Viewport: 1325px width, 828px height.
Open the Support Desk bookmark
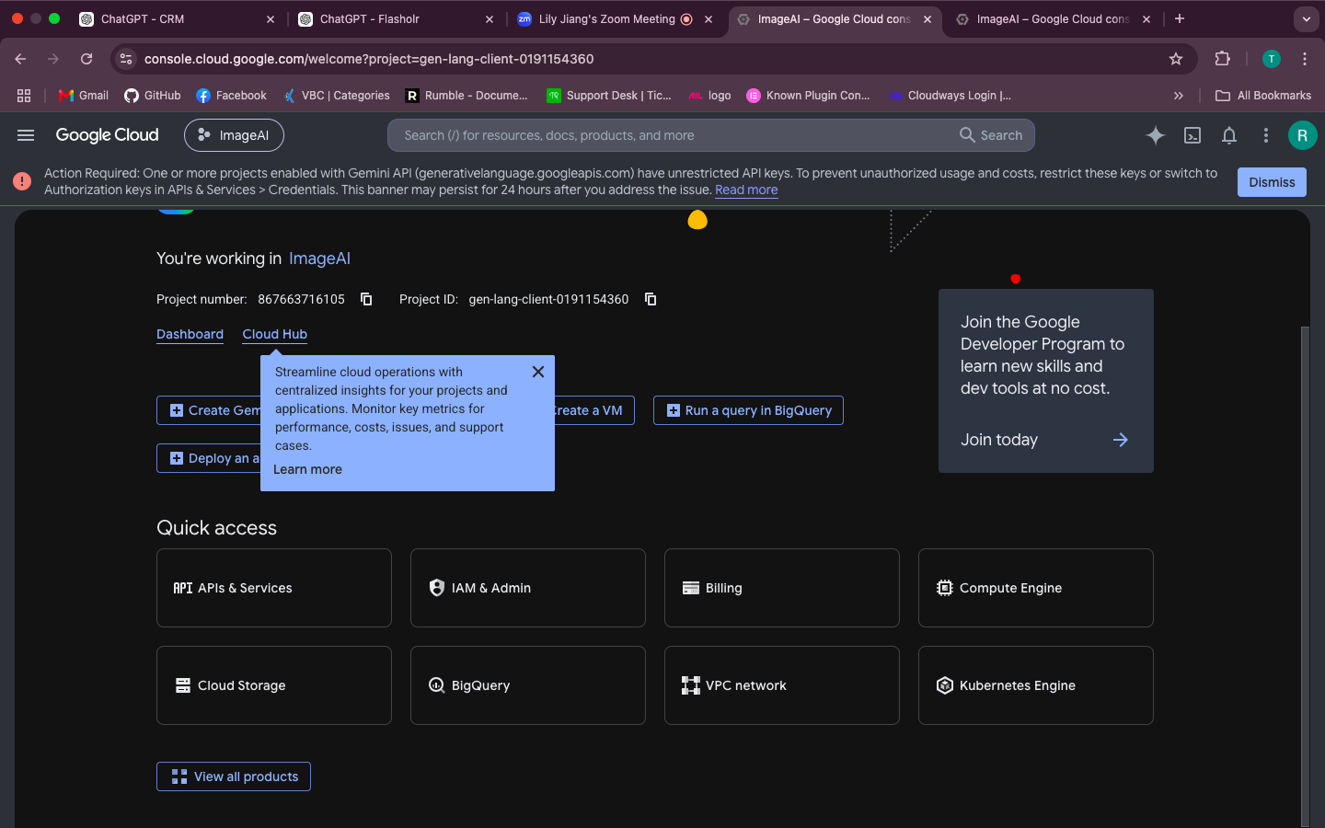609,96
